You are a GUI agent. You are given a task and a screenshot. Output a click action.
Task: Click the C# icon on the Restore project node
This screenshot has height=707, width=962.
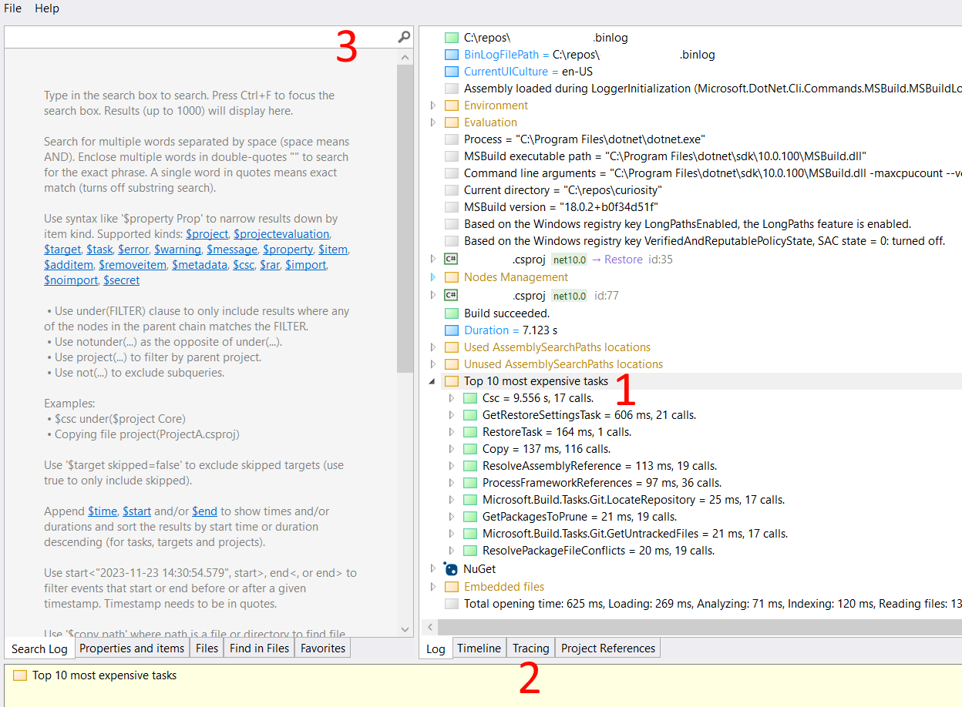point(451,259)
